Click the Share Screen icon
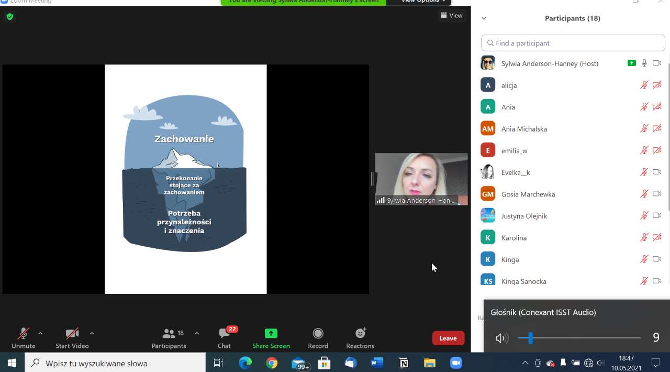This screenshot has height=372, width=670. [x=271, y=333]
